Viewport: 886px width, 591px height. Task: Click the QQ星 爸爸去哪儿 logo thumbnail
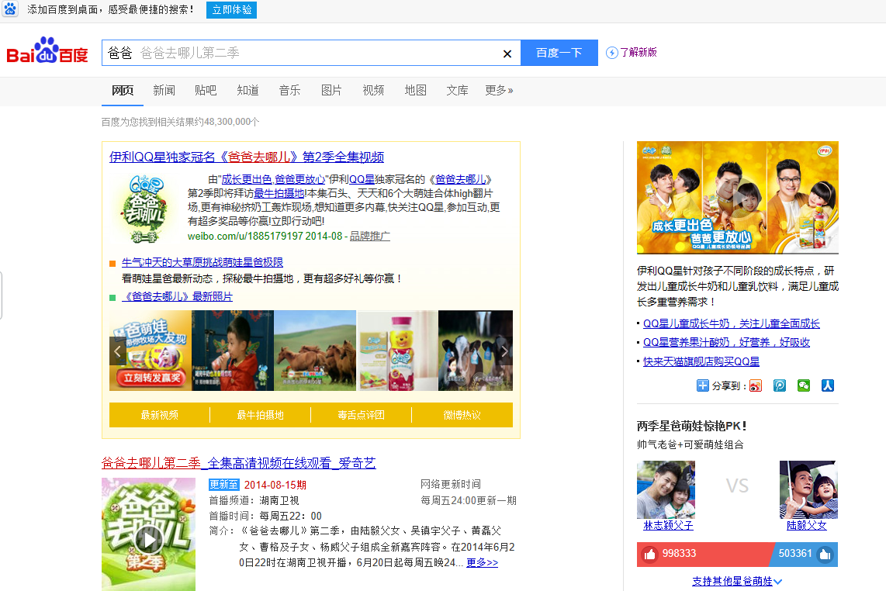[144, 209]
